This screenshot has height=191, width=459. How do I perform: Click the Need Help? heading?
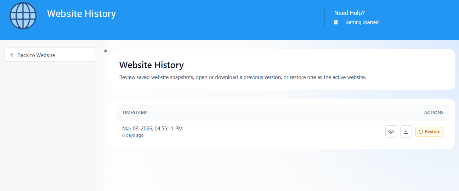coord(349,13)
